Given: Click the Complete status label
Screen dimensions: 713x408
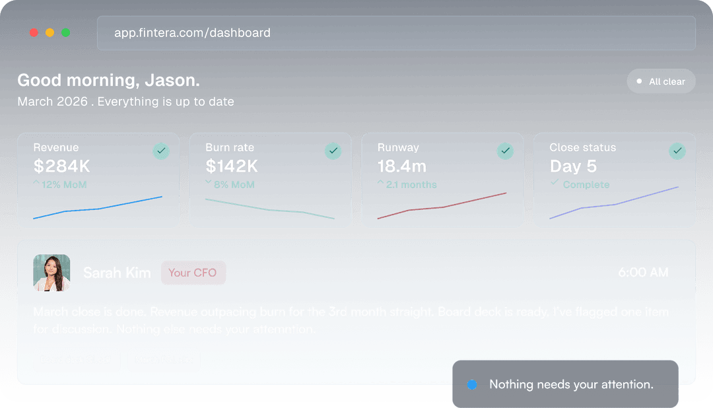Looking at the screenshot, I should point(586,185).
